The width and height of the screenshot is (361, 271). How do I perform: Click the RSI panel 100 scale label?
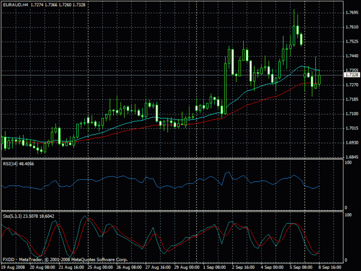[x=348, y=162]
